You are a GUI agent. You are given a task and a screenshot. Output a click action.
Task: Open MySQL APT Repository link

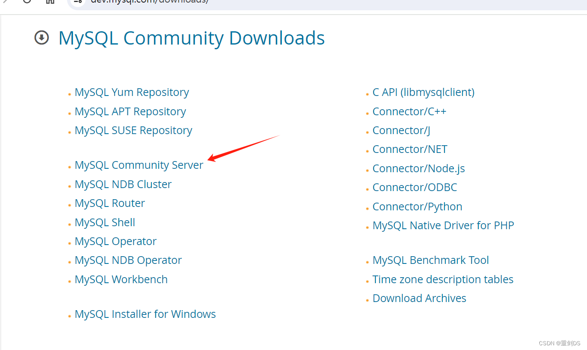point(130,111)
